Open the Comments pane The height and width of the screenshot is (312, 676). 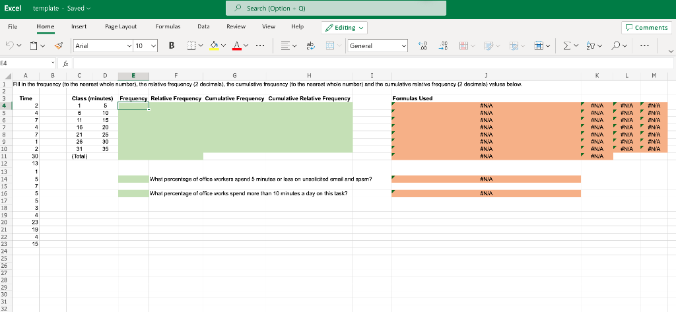[x=646, y=28]
